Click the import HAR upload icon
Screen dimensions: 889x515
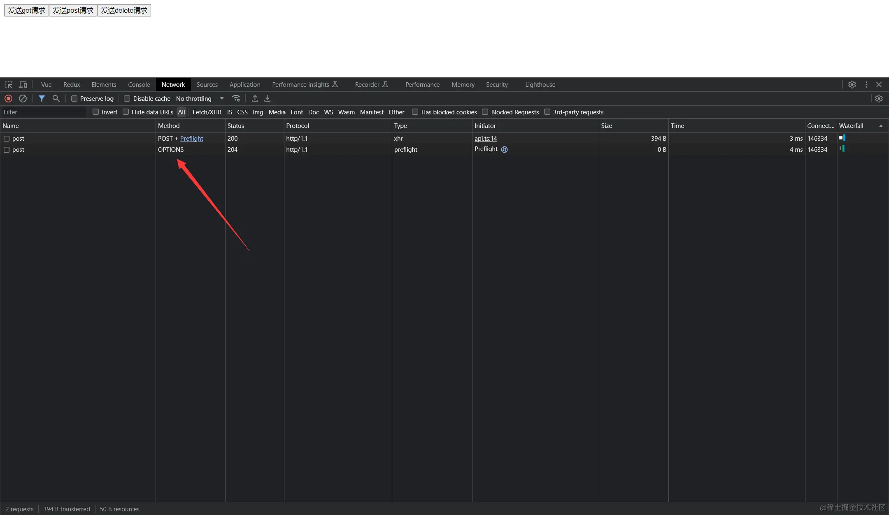click(255, 99)
